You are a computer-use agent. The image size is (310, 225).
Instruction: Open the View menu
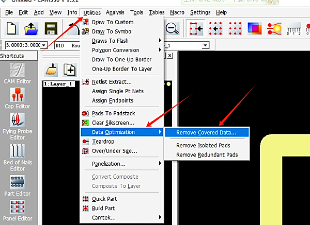click(x=55, y=12)
